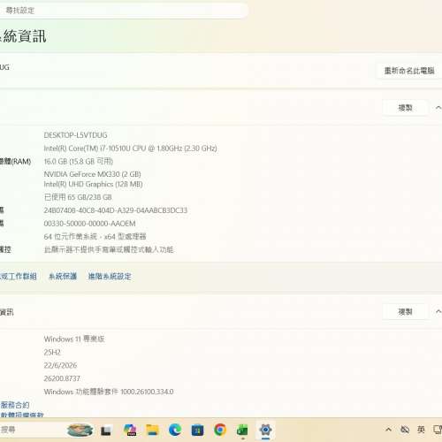Select the install date 22/6/2026
This screenshot has height=442, width=442.
click(x=60, y=365)
